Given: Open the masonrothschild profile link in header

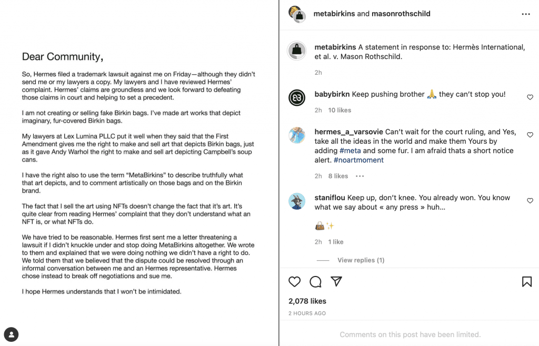Looking at the screenshot, I should tap(401, 14).
